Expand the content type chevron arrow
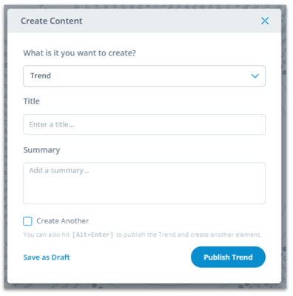Screen dimensions: 293x296 pyautogui.click(x=255, y=75)
